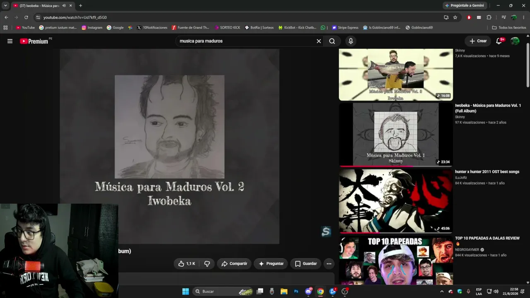This screenshot has height=298, width=530.
Task: Open the Instagram bookmark
Action: tap(92, 28)
